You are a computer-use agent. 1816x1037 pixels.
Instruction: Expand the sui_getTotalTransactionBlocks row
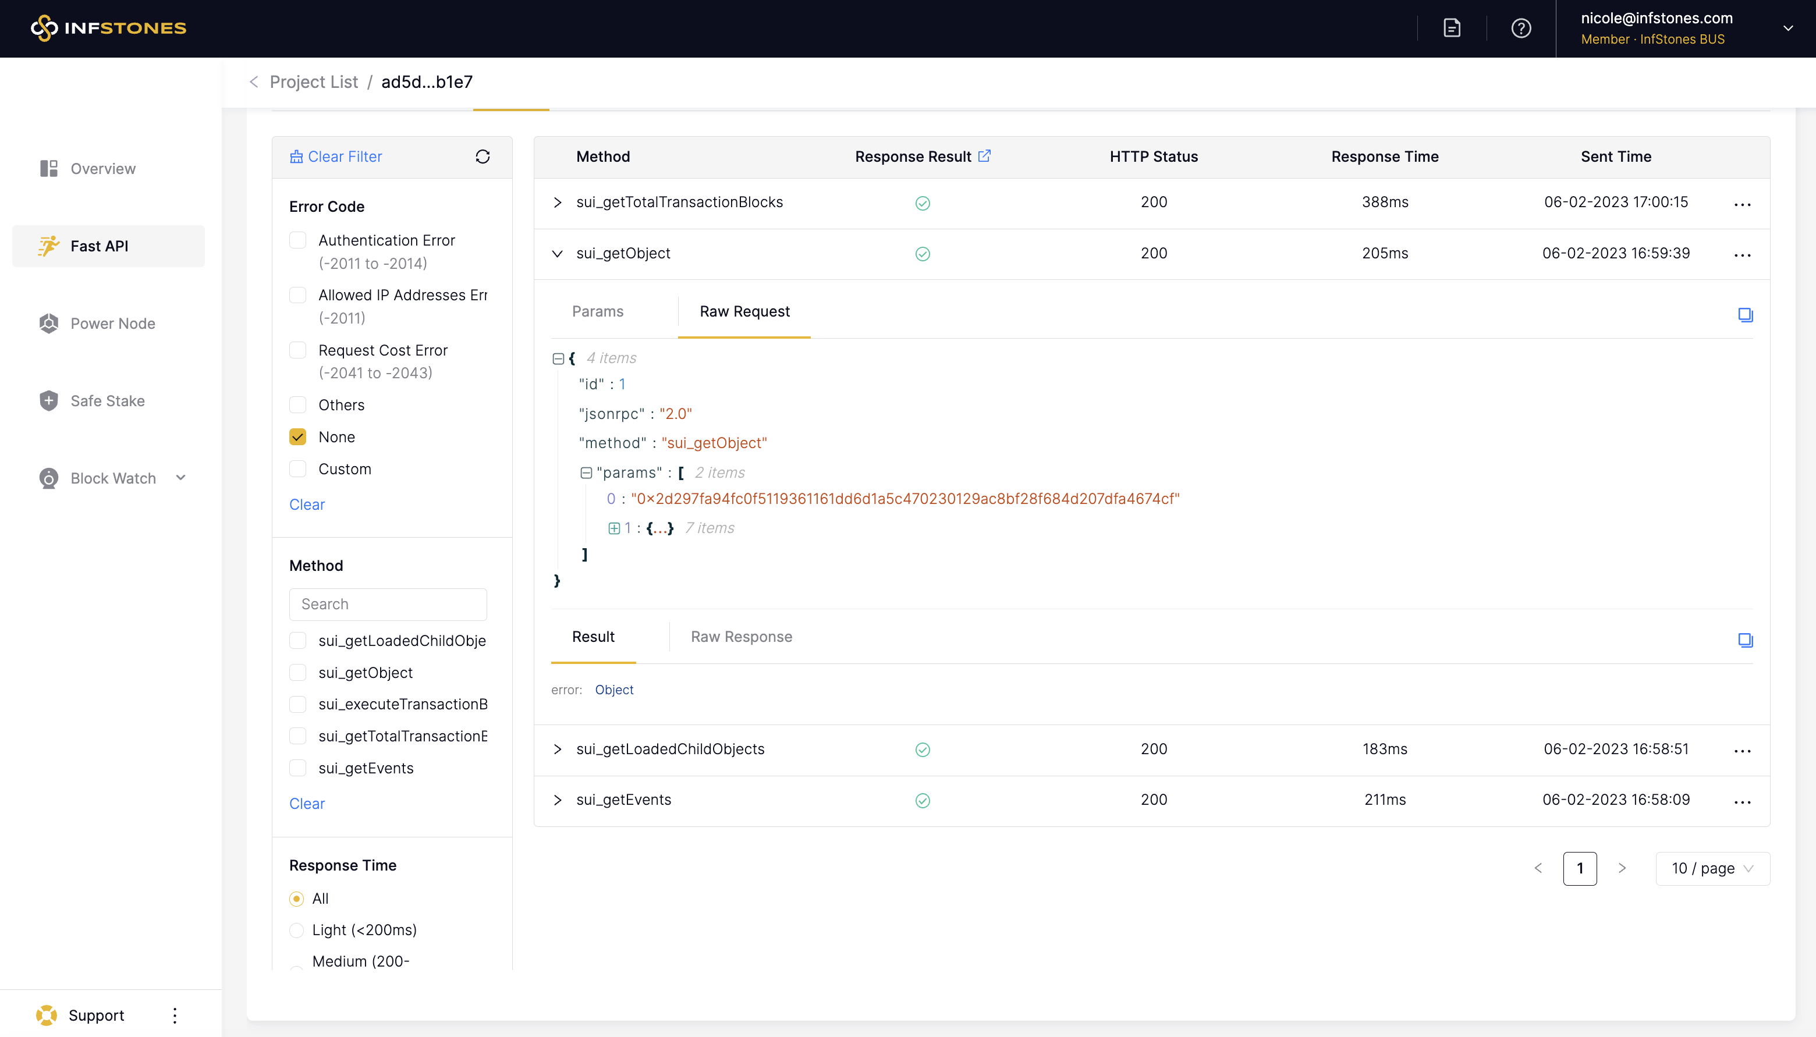[558, 203]
